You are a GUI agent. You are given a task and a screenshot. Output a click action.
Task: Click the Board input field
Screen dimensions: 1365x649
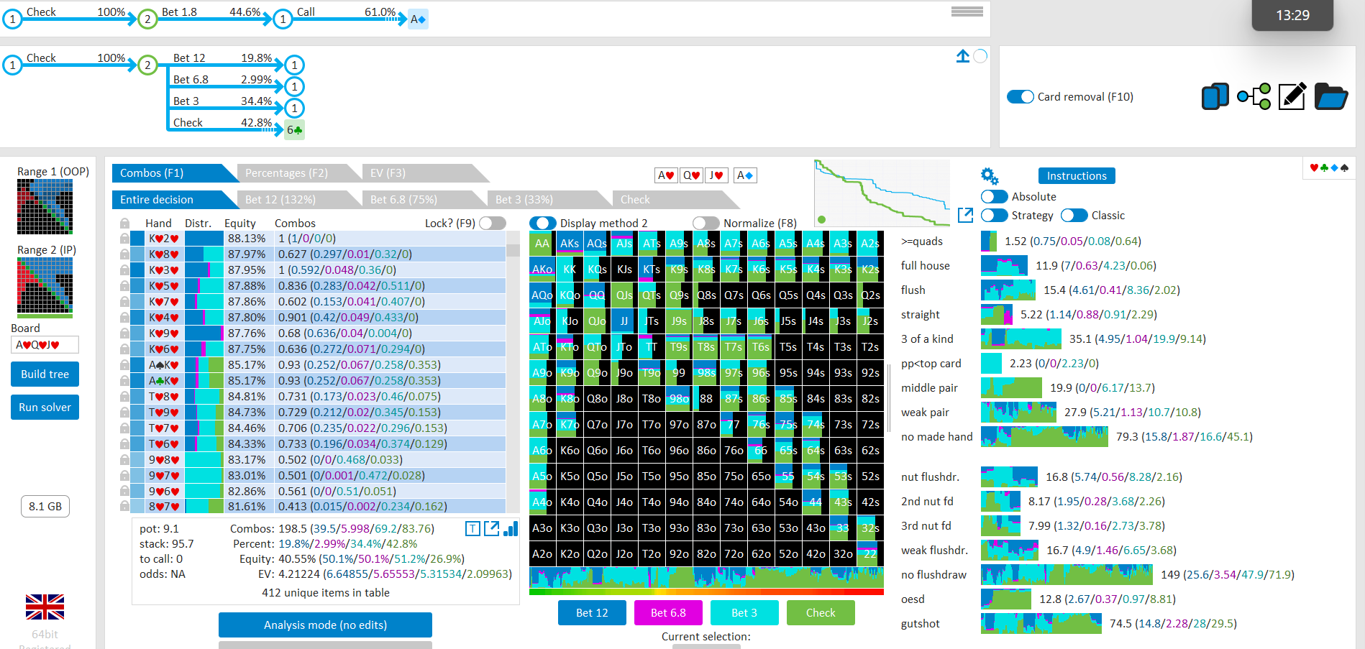[x=45, y=345]
